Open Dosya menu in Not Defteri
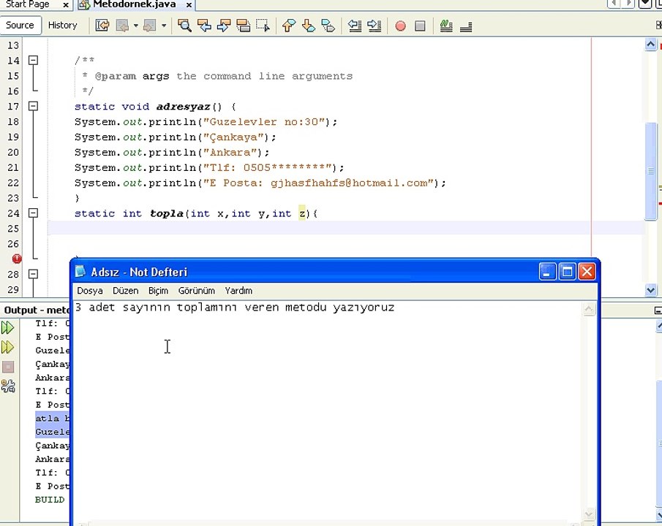 pyautogui.click(x=89, y=291)
